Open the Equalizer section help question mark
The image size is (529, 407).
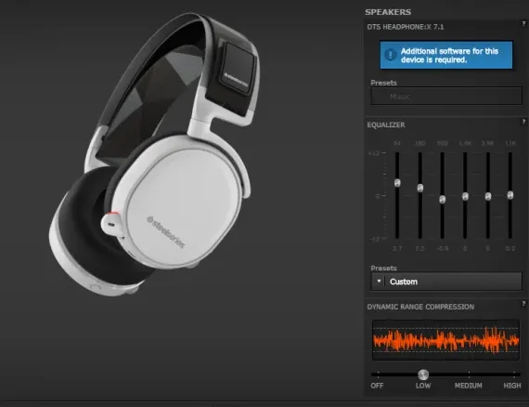[x=523, y=122]
